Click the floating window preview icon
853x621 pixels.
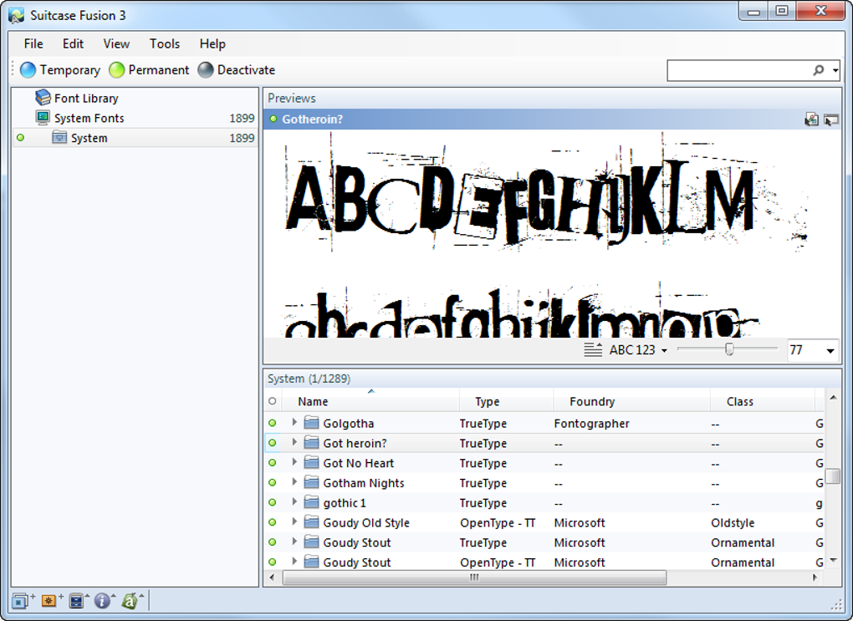pos(830,120)
